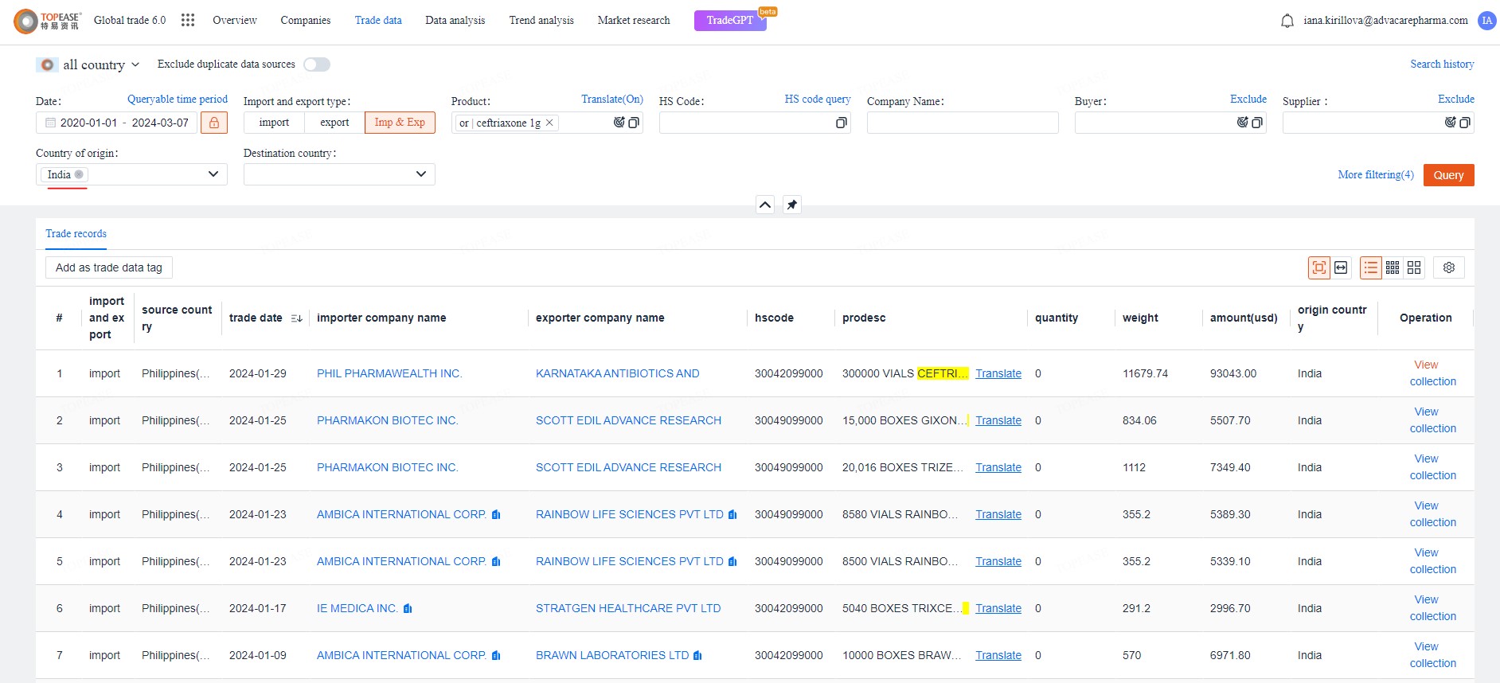Collapse the filter panel with up chevron
The image size is (1500, 683).
(x=765, y=205)
